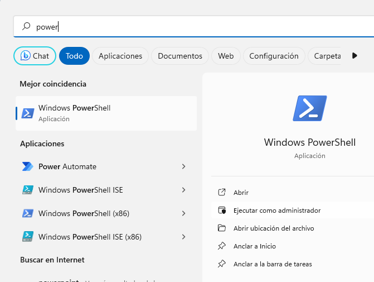The height and width of the screenshot is (282, 374).
Task: Show more filters with the arrow
Action: pyautogui.click(x=354, y=56)
